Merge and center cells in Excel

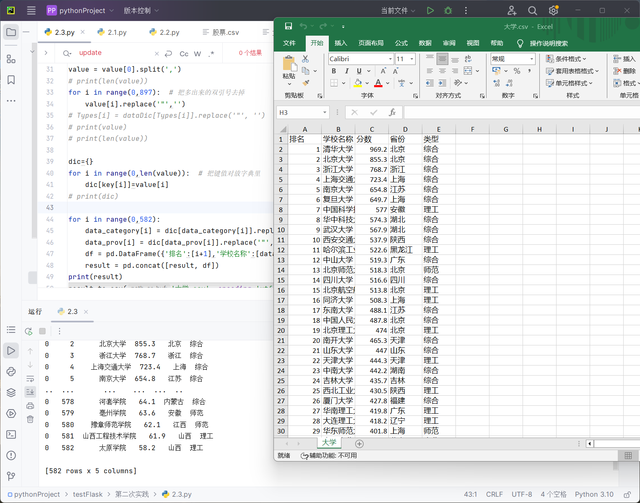pos(468,71)
